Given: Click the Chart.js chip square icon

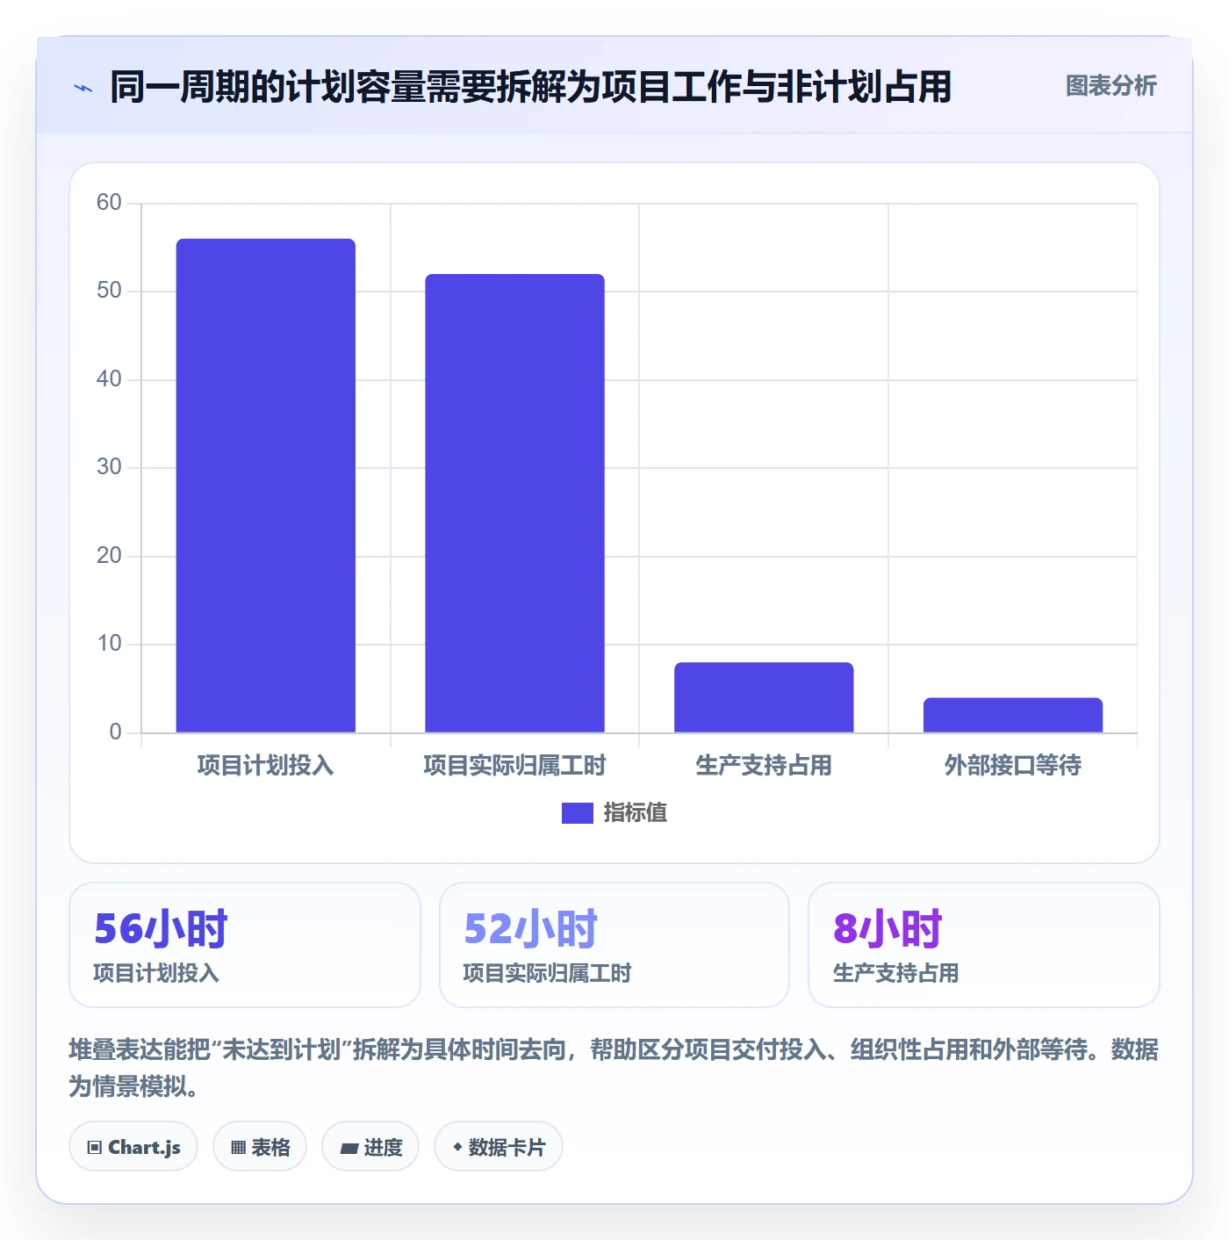Looking at the screenshot, I should (95, 1148).
